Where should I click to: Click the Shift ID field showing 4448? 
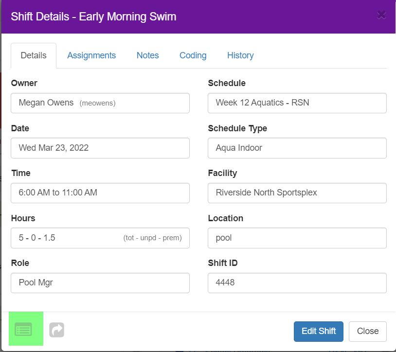pos(297,283)
